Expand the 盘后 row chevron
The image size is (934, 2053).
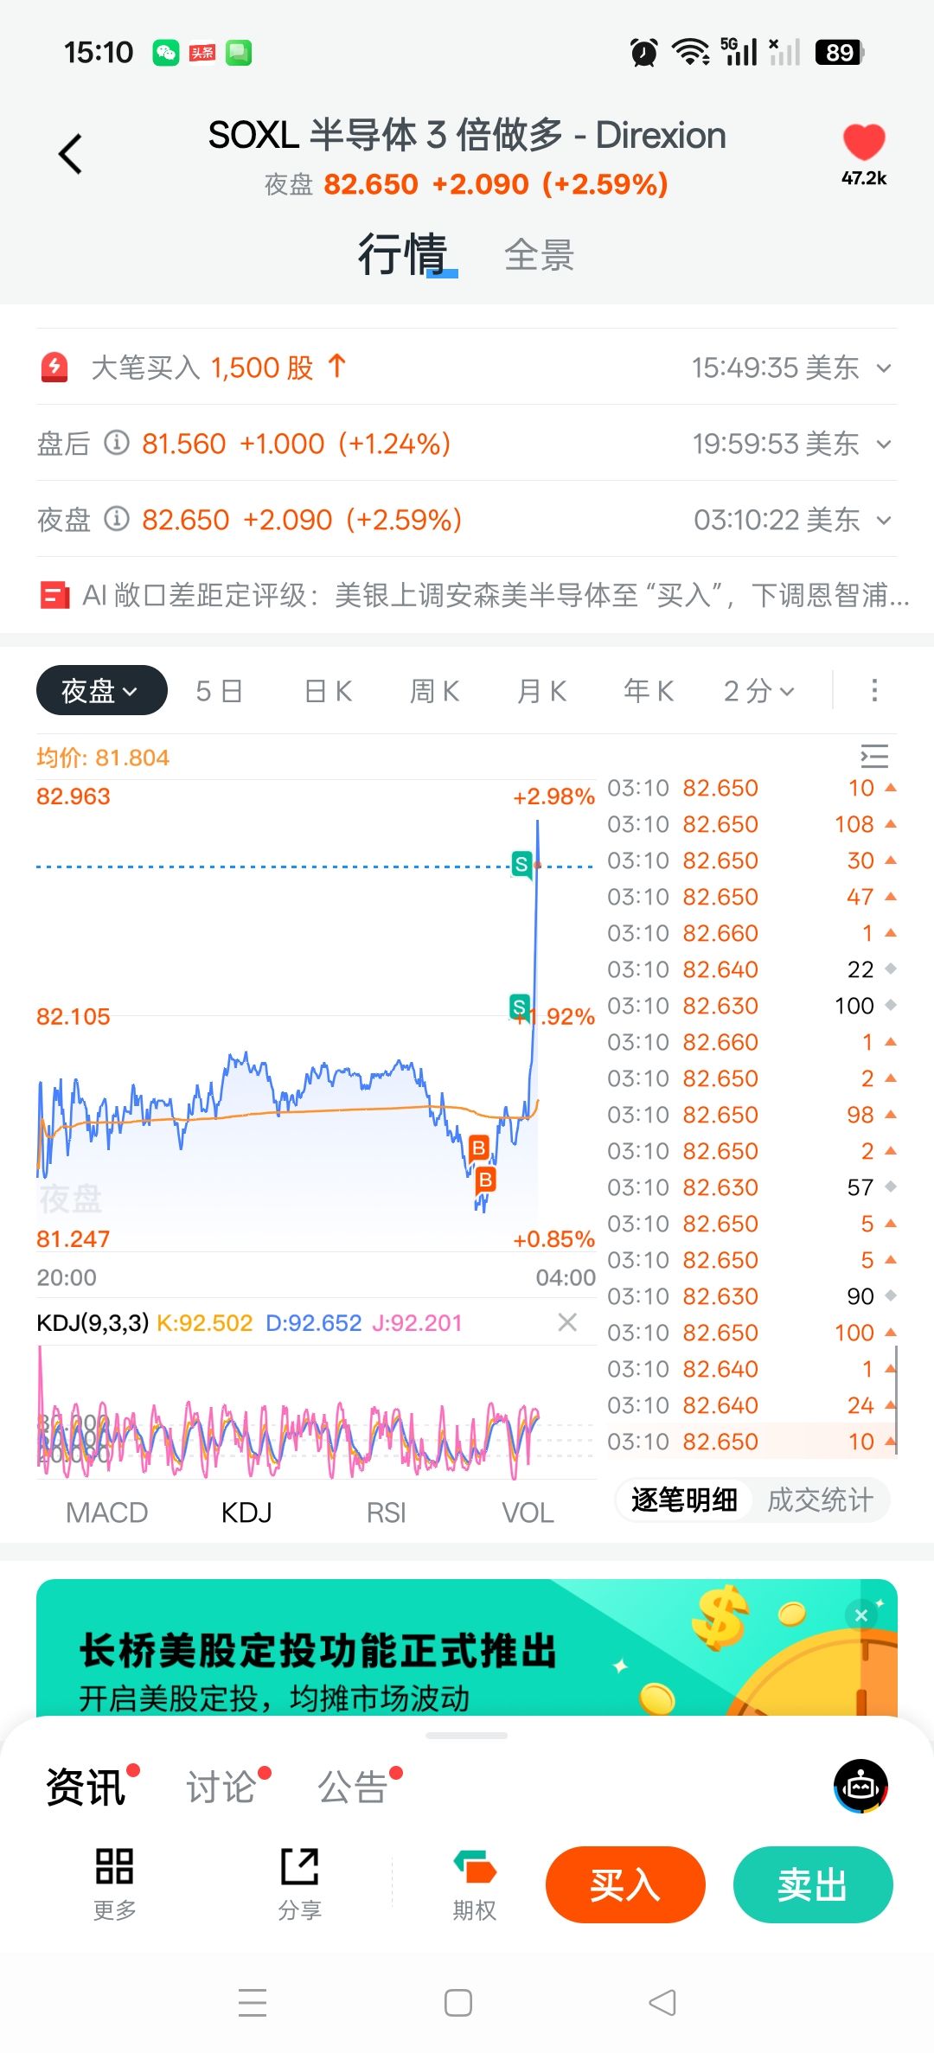coord(884,444)
